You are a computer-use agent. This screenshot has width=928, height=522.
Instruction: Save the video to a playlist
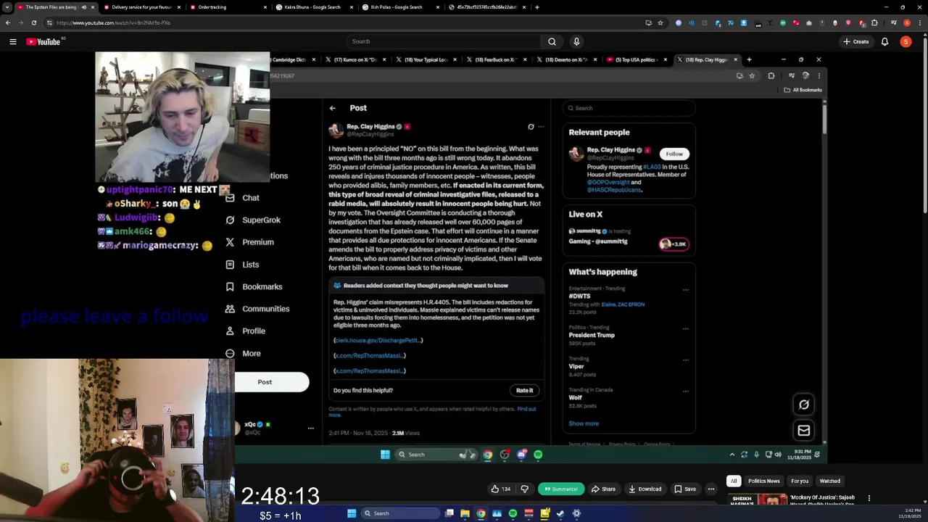pos(684,489)
